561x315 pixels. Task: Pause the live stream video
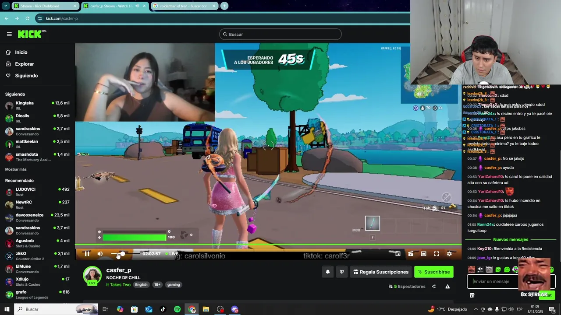[87, 254]
